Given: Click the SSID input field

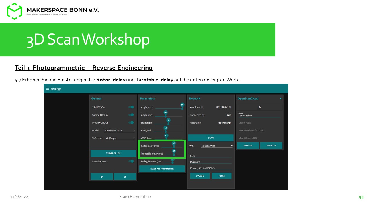Looking at the screenshot, I should (x=211, y=156).
